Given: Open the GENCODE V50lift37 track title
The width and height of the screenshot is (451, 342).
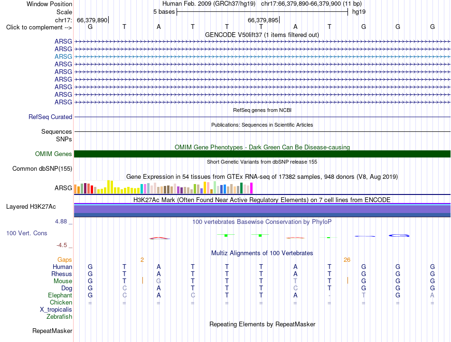Looking at the screenshot, I should click(x=262, y=35).
